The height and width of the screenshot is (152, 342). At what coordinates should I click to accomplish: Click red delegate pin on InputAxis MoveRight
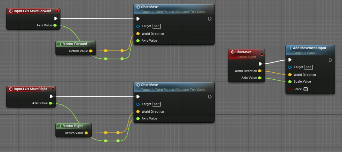[x=53, y=89]
